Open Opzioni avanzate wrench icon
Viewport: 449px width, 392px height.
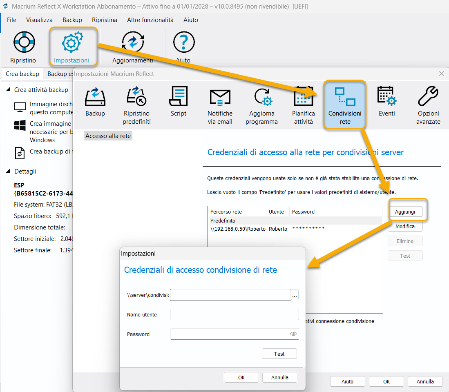[x=428, y=96]
